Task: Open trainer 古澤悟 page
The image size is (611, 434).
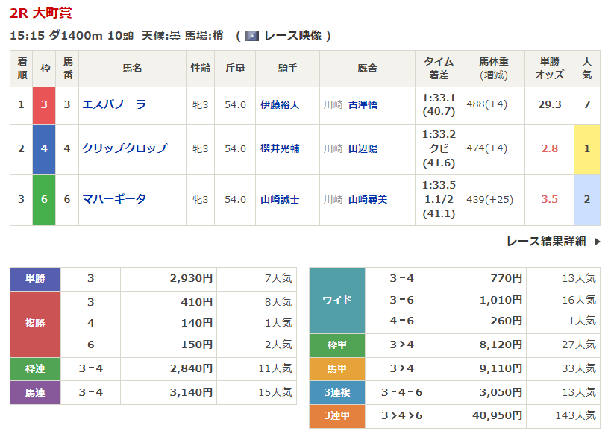Action: pyautogui.click(x=363, y=105)
